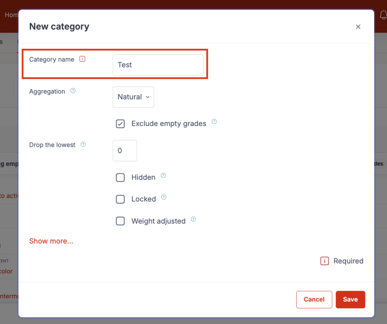Open the Hidden help icon
This screenshot has width=387, height=324.
pyautogui.click(x=163, y=176)
